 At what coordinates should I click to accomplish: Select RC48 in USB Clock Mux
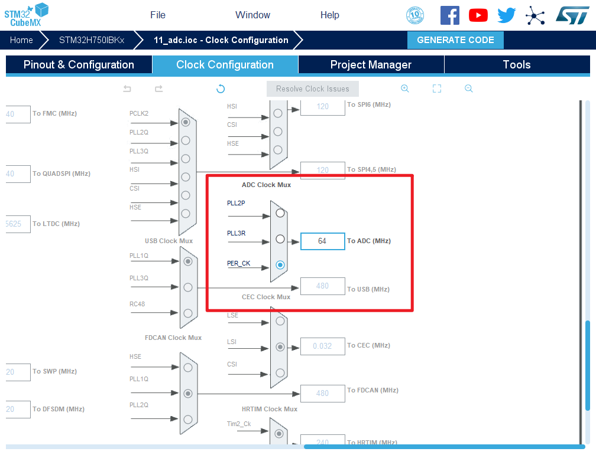[188, 313]
